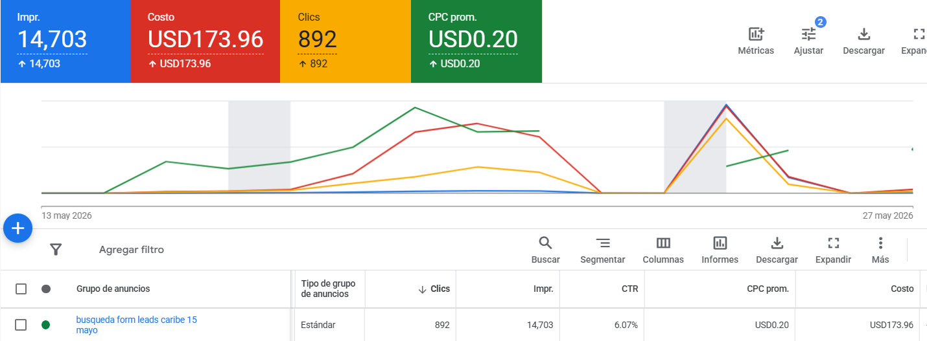Screen dimensions: 927x341
Task: Open the filter funnel icon
Action: pyautogui.click(x=56, y=249)
